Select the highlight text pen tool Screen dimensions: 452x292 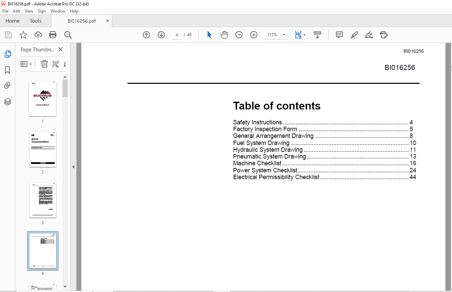(x=354, y=35)
